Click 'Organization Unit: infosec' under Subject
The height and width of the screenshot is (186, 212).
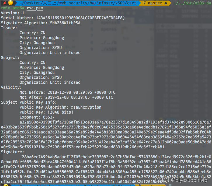point(50,82)
